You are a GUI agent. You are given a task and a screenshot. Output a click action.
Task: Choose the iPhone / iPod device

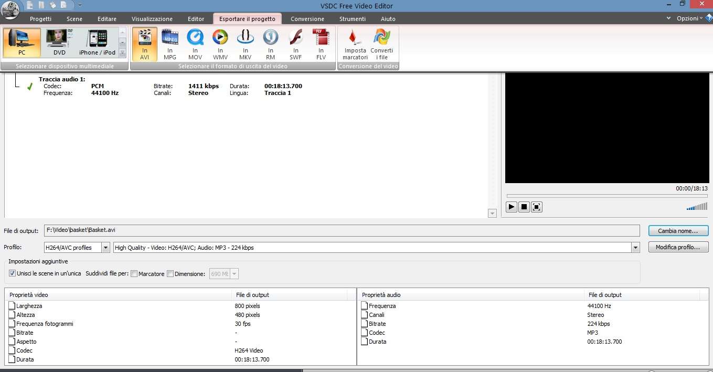tap(97, 42)
